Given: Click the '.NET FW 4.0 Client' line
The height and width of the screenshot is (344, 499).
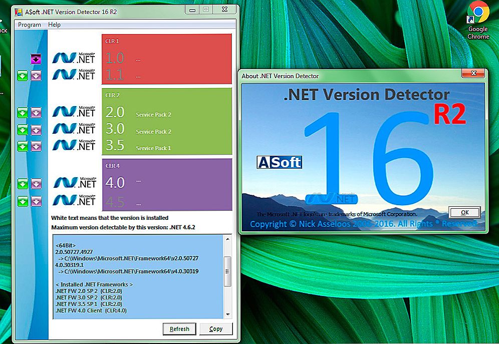Looking at the screenshot, I should pos(91,310).
